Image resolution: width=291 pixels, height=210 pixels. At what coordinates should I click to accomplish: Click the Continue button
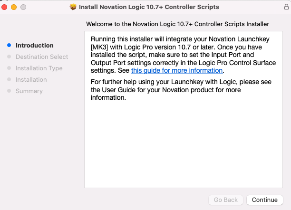pyautogui.click(x=265, y=200)
